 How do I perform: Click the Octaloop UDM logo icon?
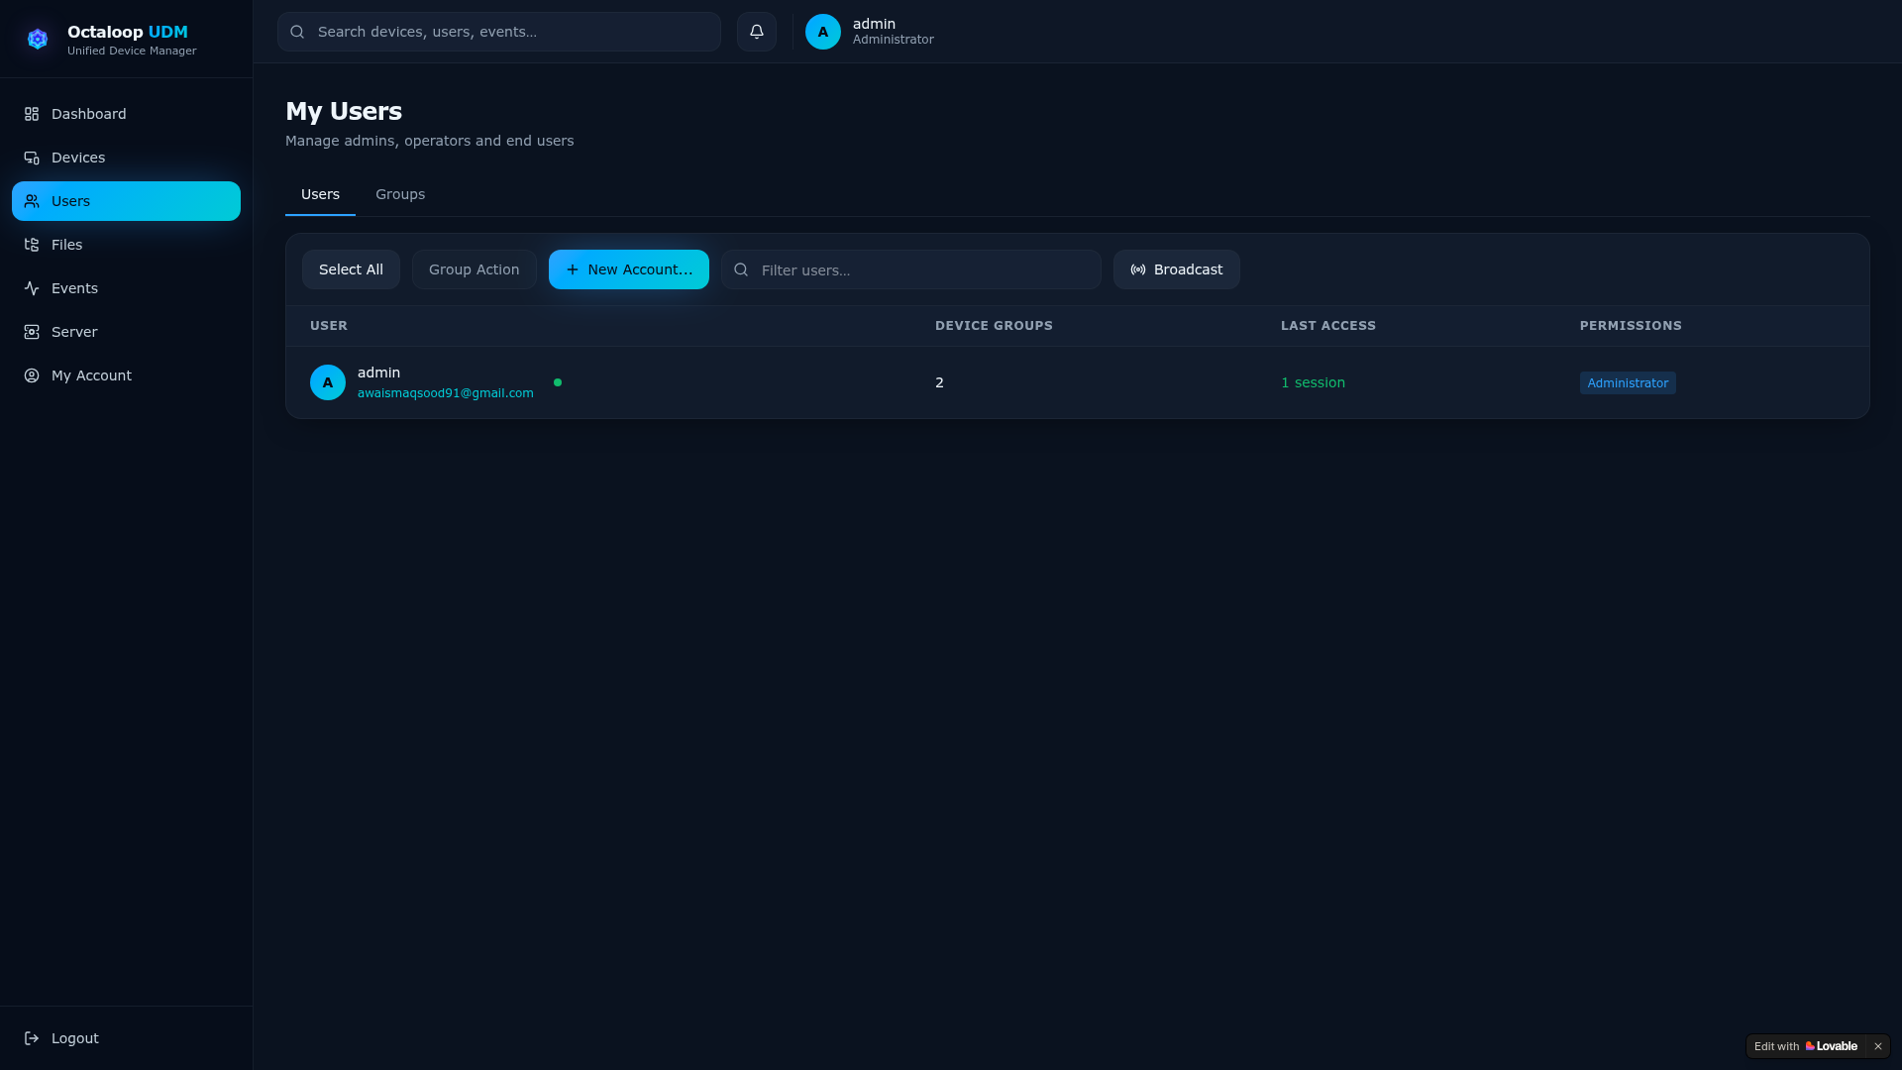[38, 39]
